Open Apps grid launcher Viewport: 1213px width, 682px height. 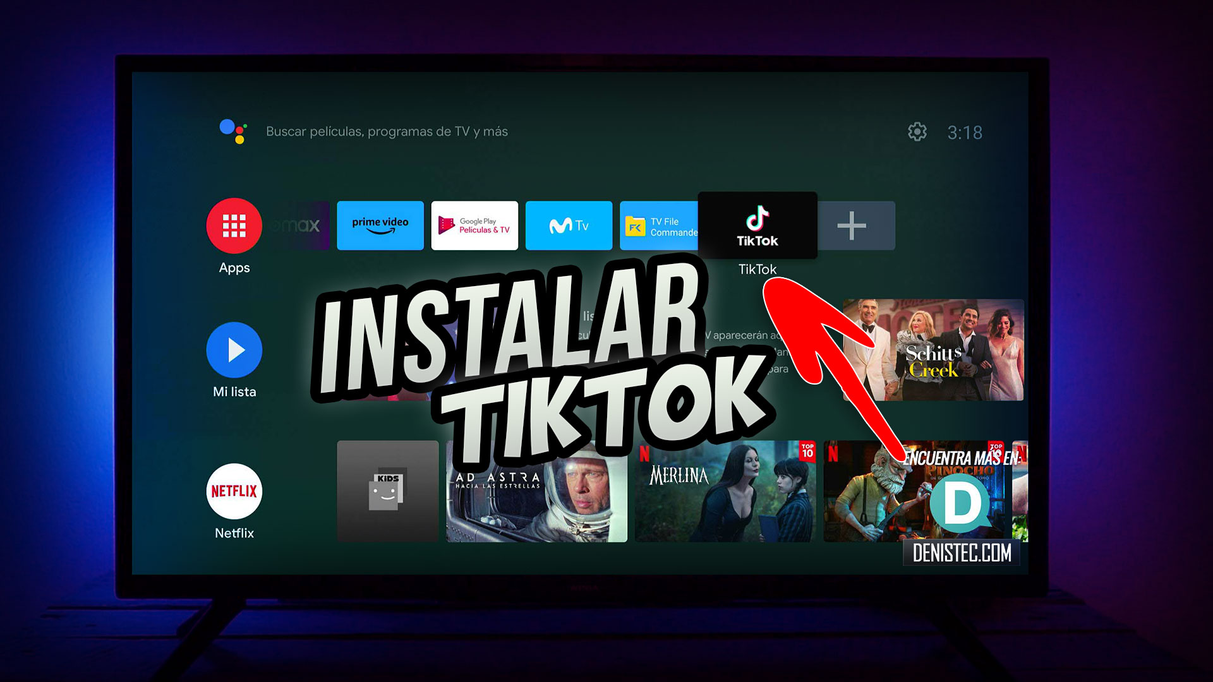pos(234,225)
